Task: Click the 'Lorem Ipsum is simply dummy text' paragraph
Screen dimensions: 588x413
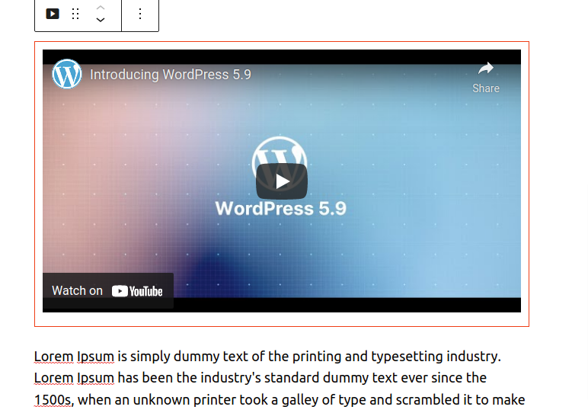Action: [280, 378]
